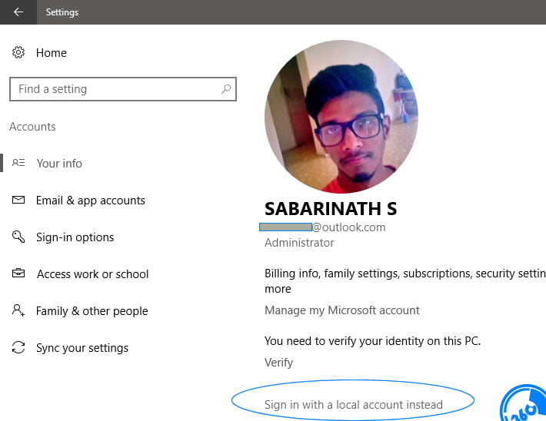Click the magnifier icon in search box
The image size is (546, 421).
pyautogui.click(x=225, y=89)
